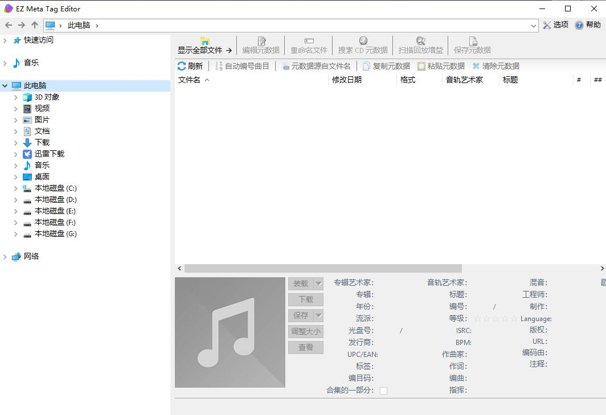This screenshot has height=415, width=606.
Task: Click the album cover art placeholder
Action: point(230,332)
